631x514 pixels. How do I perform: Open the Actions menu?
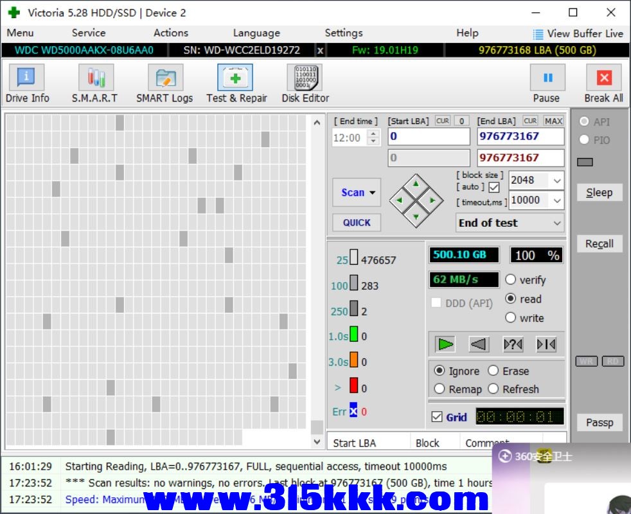[x=171, y=33]
